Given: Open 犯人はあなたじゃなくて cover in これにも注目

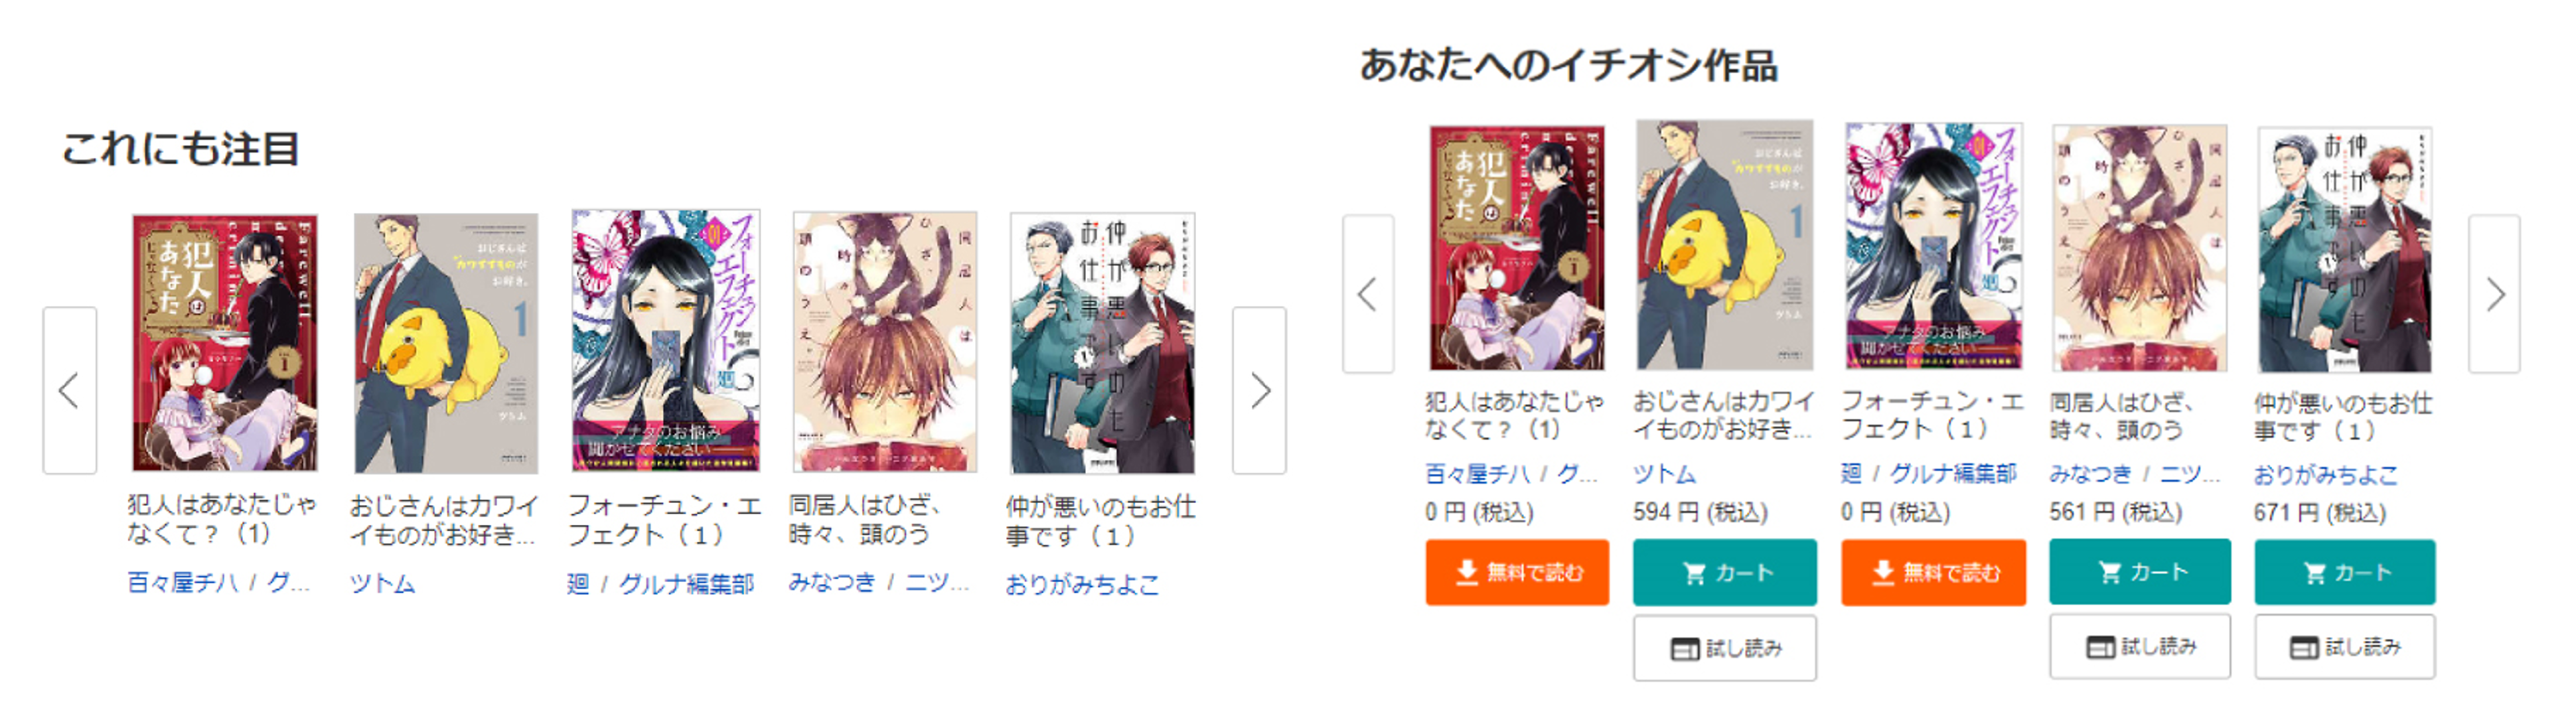Looking at the screenshot, I should coord(225,342).
